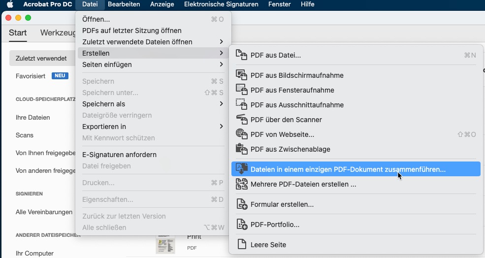485x258 pixels.
Task: Select the PDF-Portfolio icon
Action: pos(241,225)
